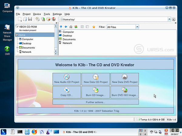Launch Firefox from the taskbar

(x=34, y=132)
